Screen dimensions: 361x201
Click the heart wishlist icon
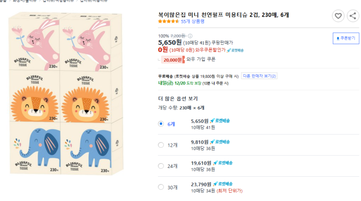point(338,16)
